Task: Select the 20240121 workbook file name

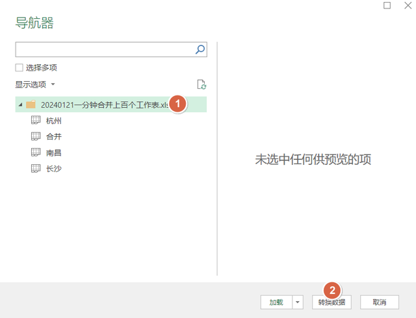Action: click(x=105, y=105)
